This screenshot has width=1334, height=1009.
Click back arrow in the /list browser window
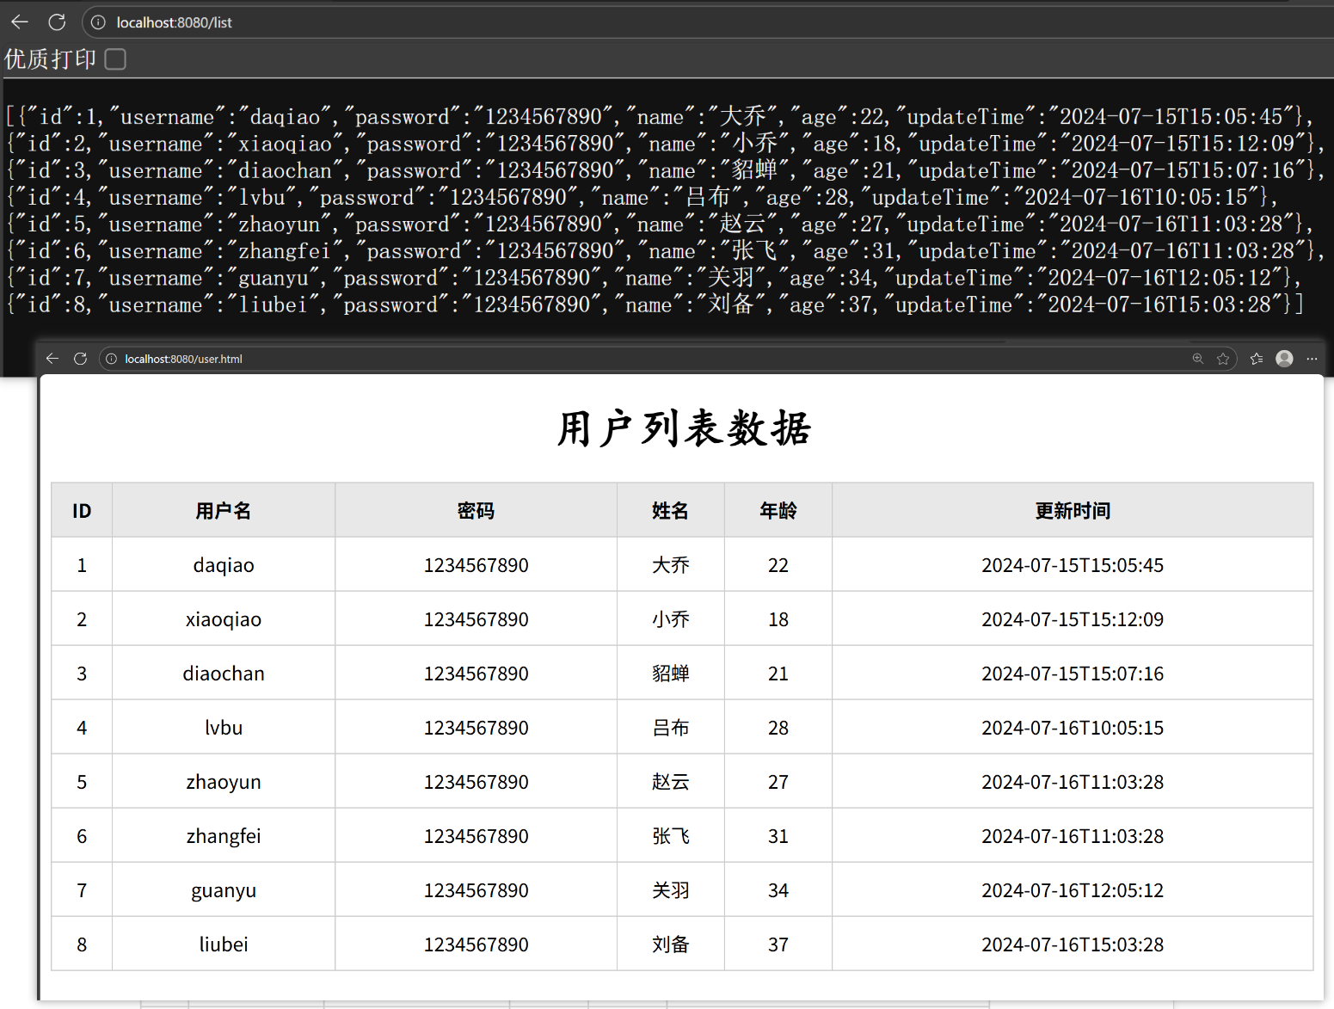pyautogui.click(x=20, y=22)
